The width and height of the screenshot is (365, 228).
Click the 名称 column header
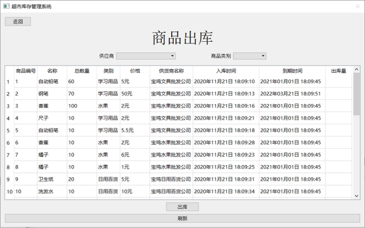point(52,71)
